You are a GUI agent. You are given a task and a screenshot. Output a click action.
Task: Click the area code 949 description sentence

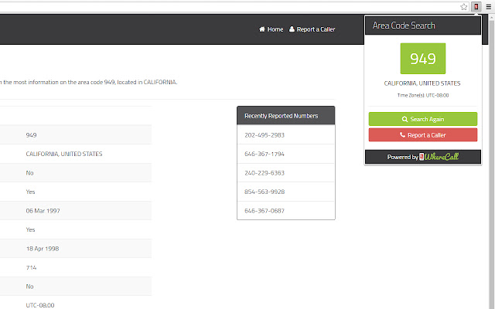click(88, 82)
